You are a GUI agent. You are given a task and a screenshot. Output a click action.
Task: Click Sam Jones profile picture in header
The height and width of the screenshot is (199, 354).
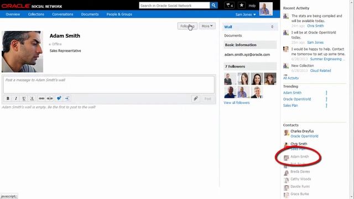point(266,9)
